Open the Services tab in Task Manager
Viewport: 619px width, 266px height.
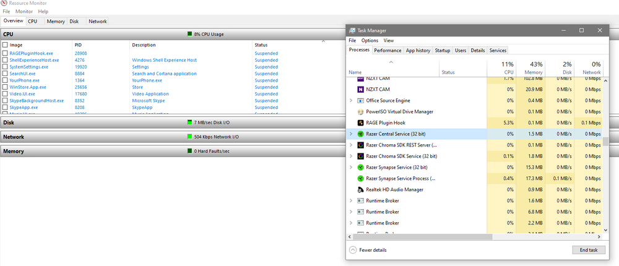point(498,51)
